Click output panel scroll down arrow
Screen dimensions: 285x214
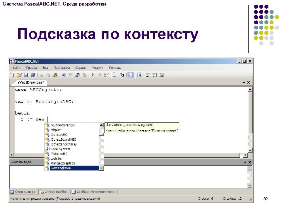pos(250,186)
